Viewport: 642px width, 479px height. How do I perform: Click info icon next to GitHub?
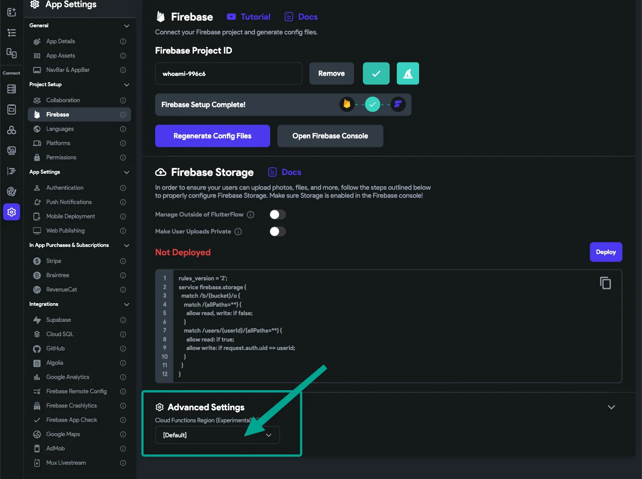(x=123, y=349)
